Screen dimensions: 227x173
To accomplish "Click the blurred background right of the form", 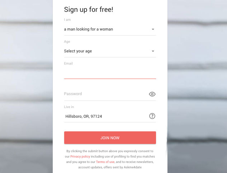I will 197,86.
